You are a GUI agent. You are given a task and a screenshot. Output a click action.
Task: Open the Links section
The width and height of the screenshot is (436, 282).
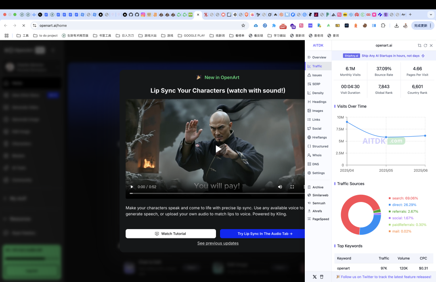[x=314, y=120]
